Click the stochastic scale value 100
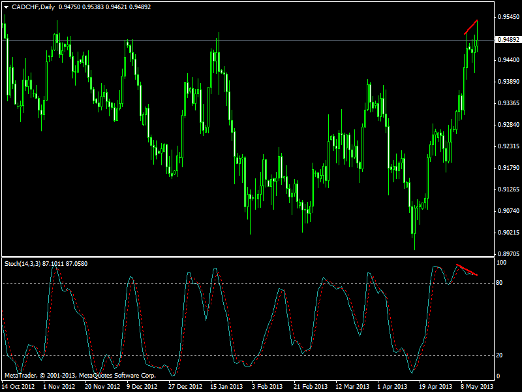 point(501,263)
